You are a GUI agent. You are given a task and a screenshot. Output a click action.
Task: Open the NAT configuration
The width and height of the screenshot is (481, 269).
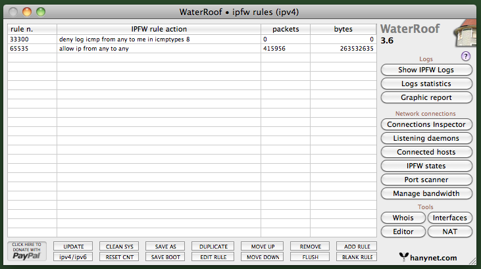coord(450,232)
